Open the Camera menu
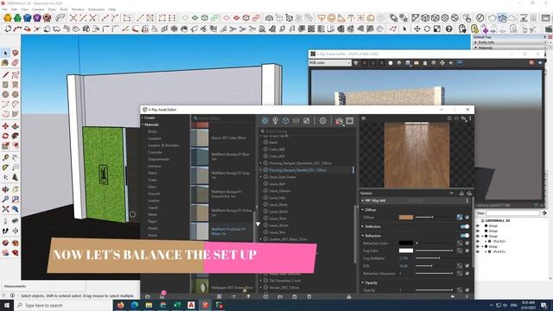The image size is (553, 311). coord(38,10)
